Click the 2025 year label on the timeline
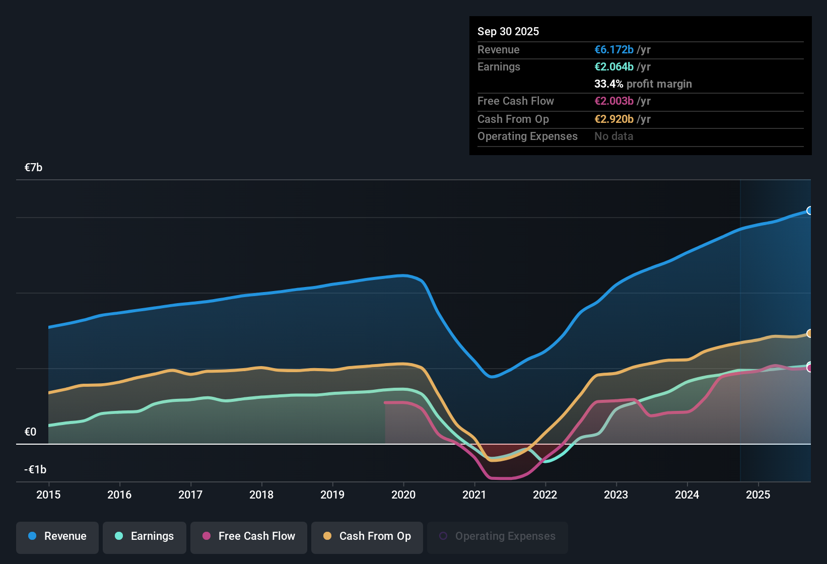 (x=759, y=495)
